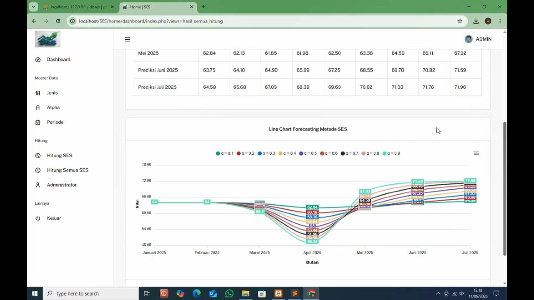The image size is (534, 300).
Task: Open the chart export menu icon
Action: click(x=476, y=153)
